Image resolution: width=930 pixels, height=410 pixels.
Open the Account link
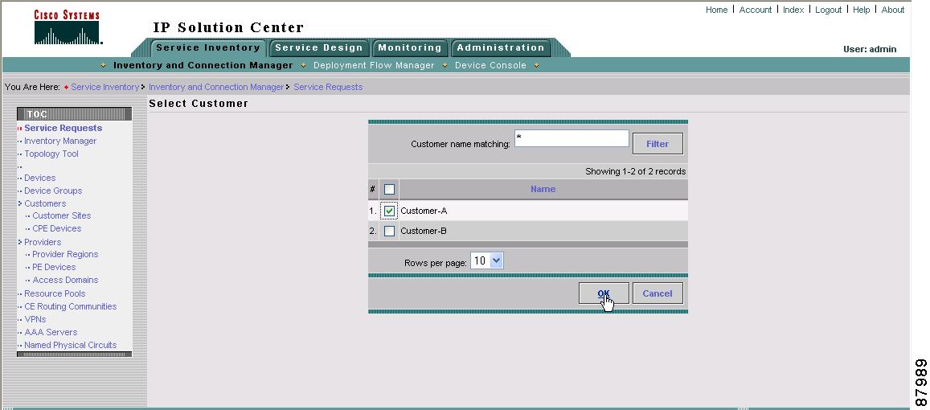[x=755, y=10]
